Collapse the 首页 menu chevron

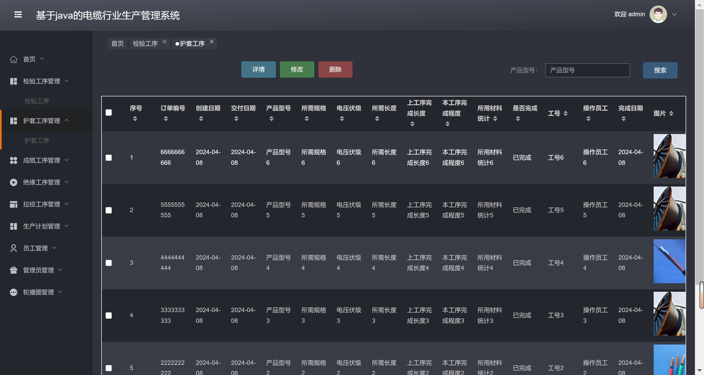coord(42,59)
